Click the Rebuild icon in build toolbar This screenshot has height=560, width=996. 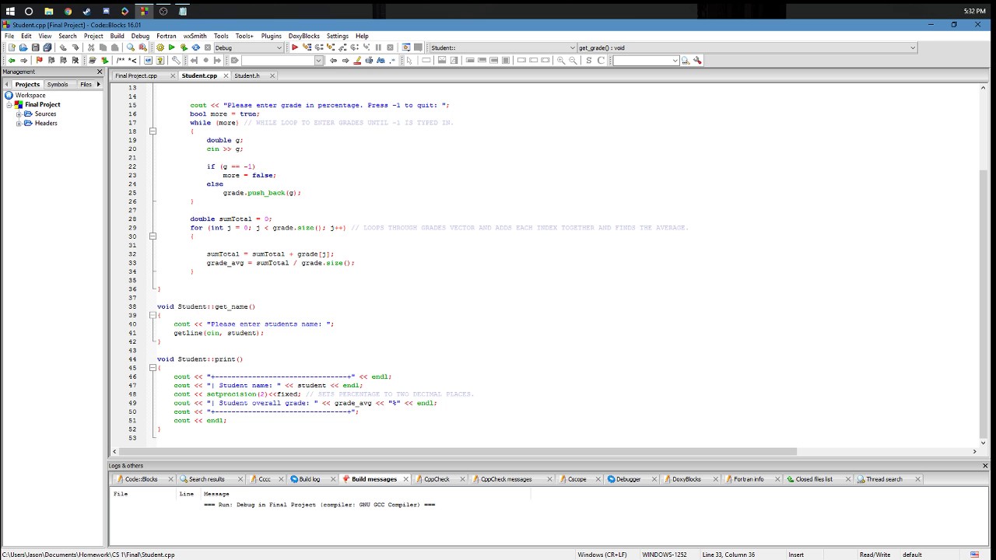[x=195, y=47]
